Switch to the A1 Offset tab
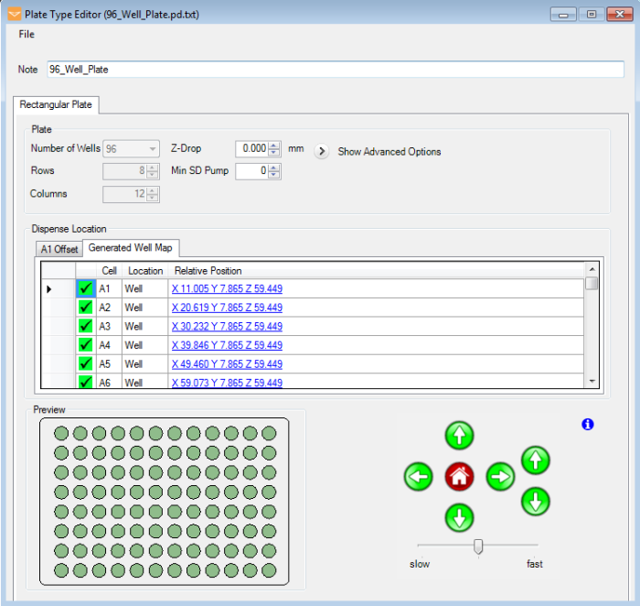 click(x=59, y=249)
